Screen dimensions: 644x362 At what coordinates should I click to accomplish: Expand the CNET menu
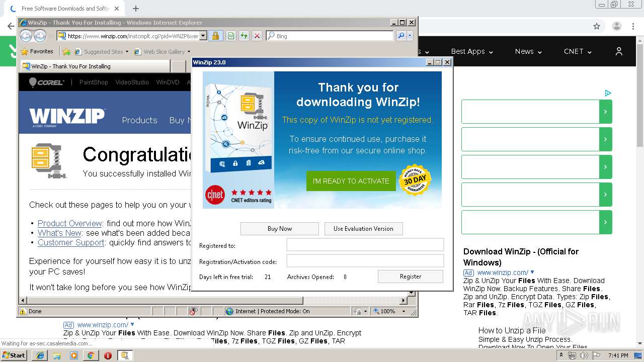coord(578,51)
